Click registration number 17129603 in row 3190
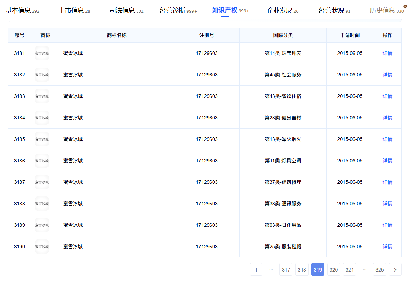 tap(207, 247)
